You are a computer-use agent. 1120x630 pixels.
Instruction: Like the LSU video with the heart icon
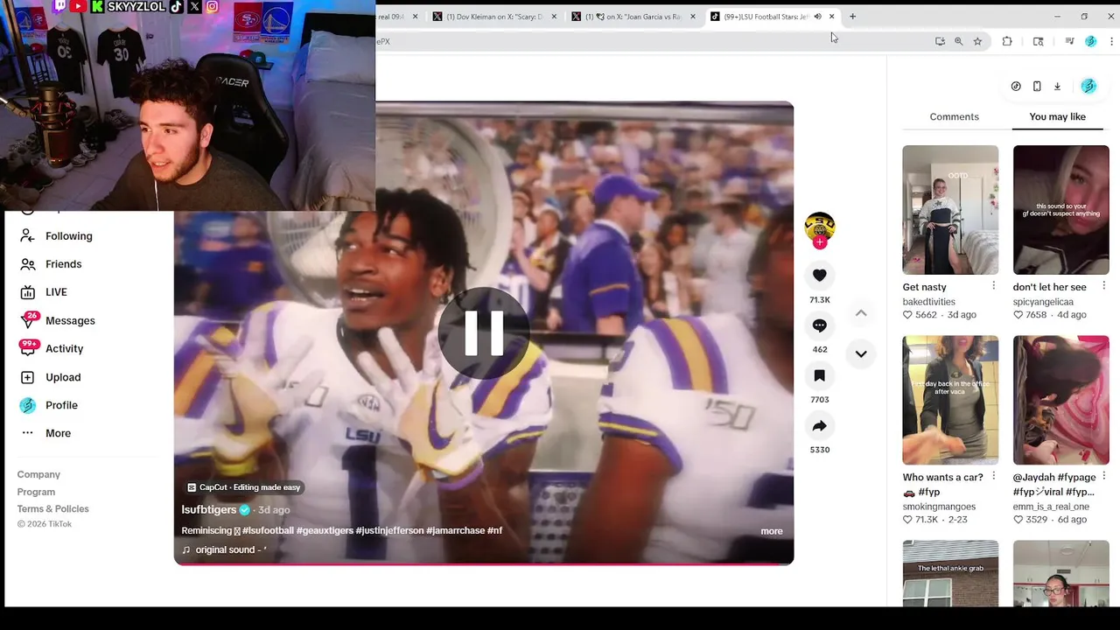point(819,276)
